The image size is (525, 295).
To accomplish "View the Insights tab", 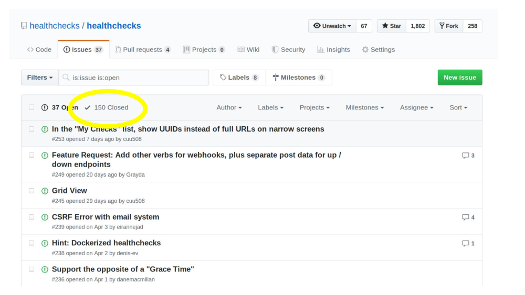I will pos(333,49).
